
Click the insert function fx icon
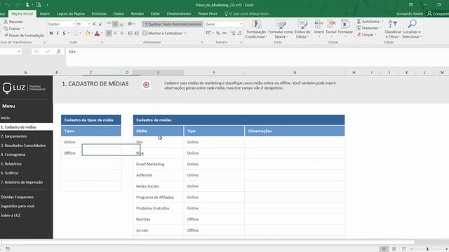click(58, 51)
